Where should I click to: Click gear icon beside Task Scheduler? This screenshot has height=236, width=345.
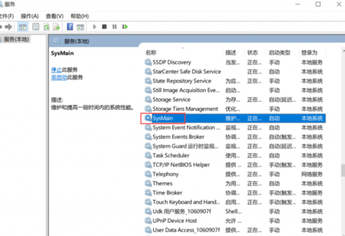(148, 155)
